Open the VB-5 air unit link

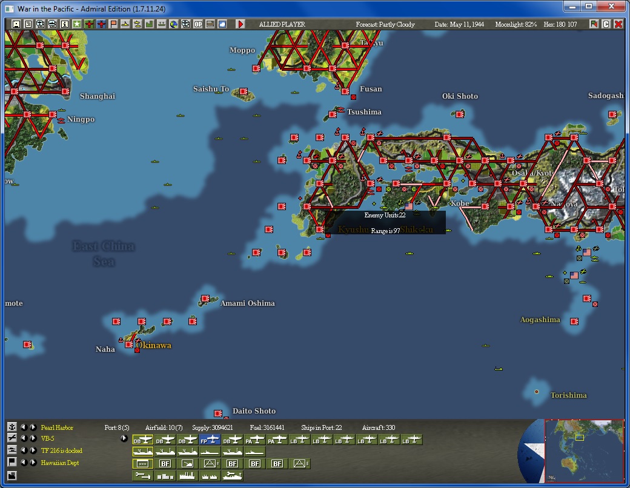tap(47, 438)
